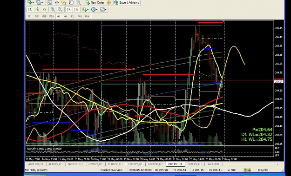
Task: Switch chart to bar chart view
Action: pyautogui.click(x=30, y=9)
